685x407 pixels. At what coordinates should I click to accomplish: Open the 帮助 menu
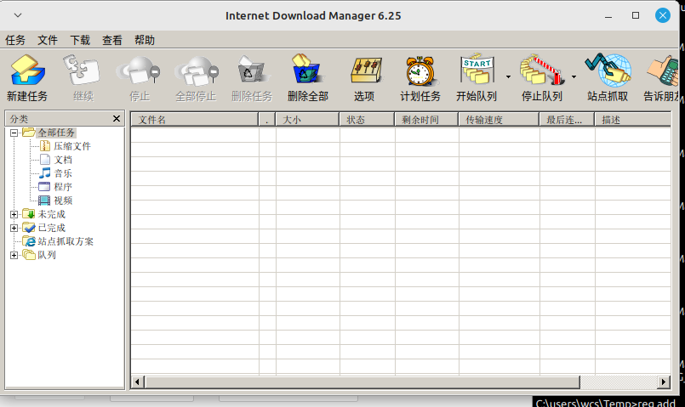pyautogui.click(x=145, y=40)
